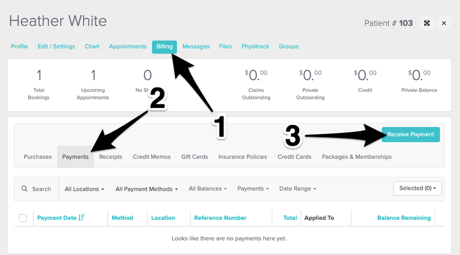Switch to the Billing tab
This screenshot has height=255, width=460.
tap(165, 46)
